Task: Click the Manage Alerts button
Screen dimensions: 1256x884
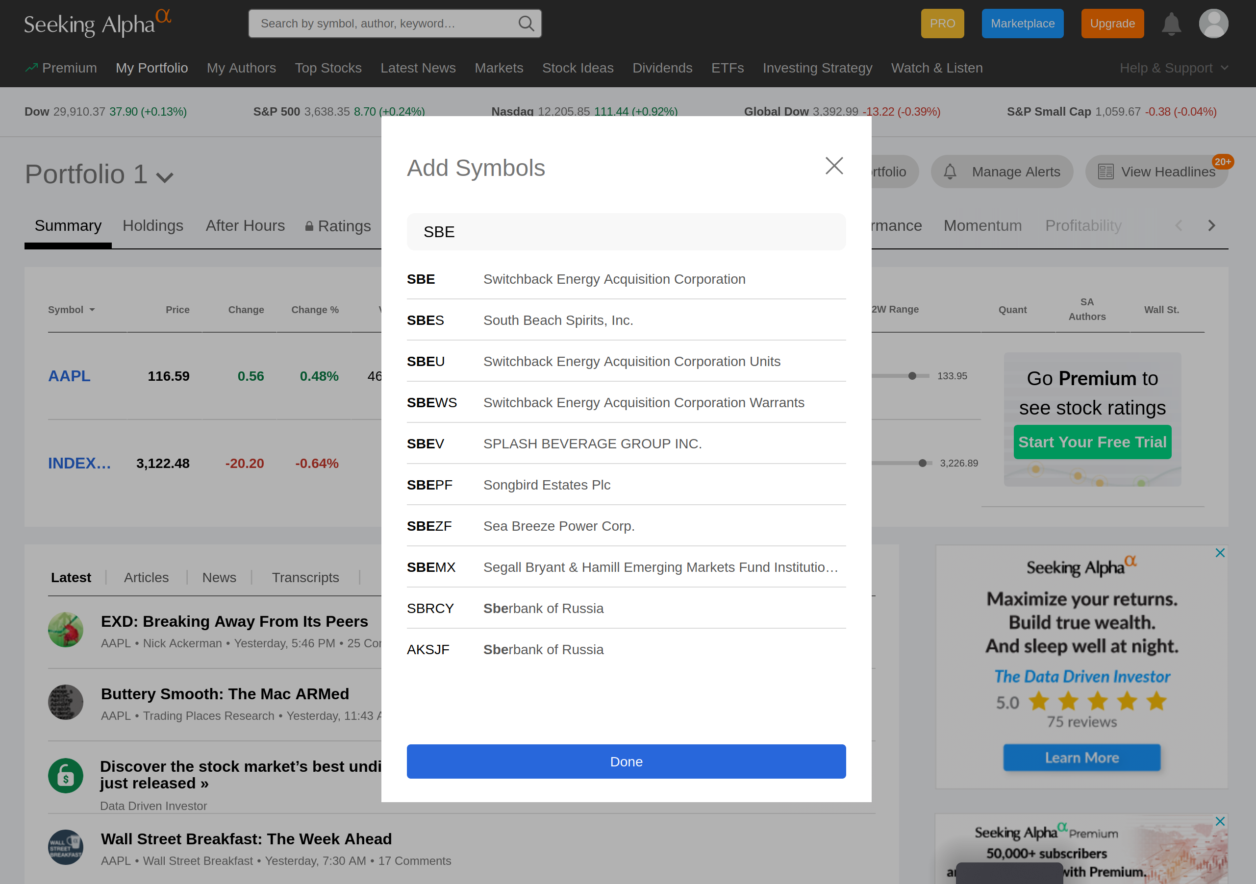Action: pos(1002,172)
